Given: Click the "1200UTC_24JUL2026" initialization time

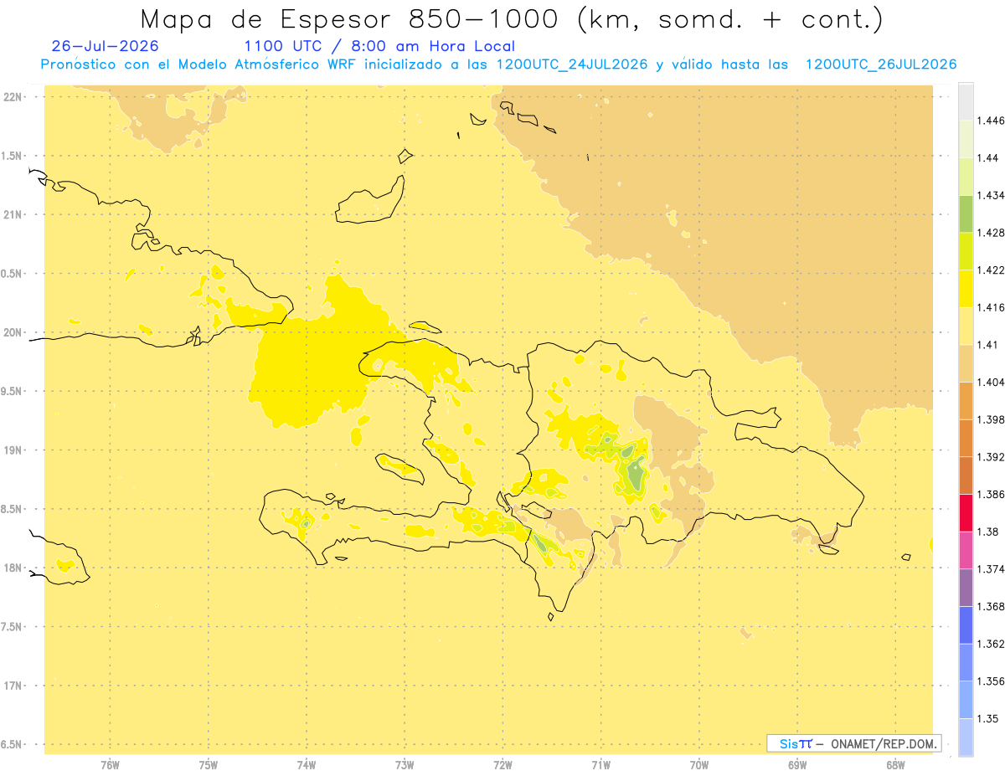Looking at the screenshot, I should point(571,64).
